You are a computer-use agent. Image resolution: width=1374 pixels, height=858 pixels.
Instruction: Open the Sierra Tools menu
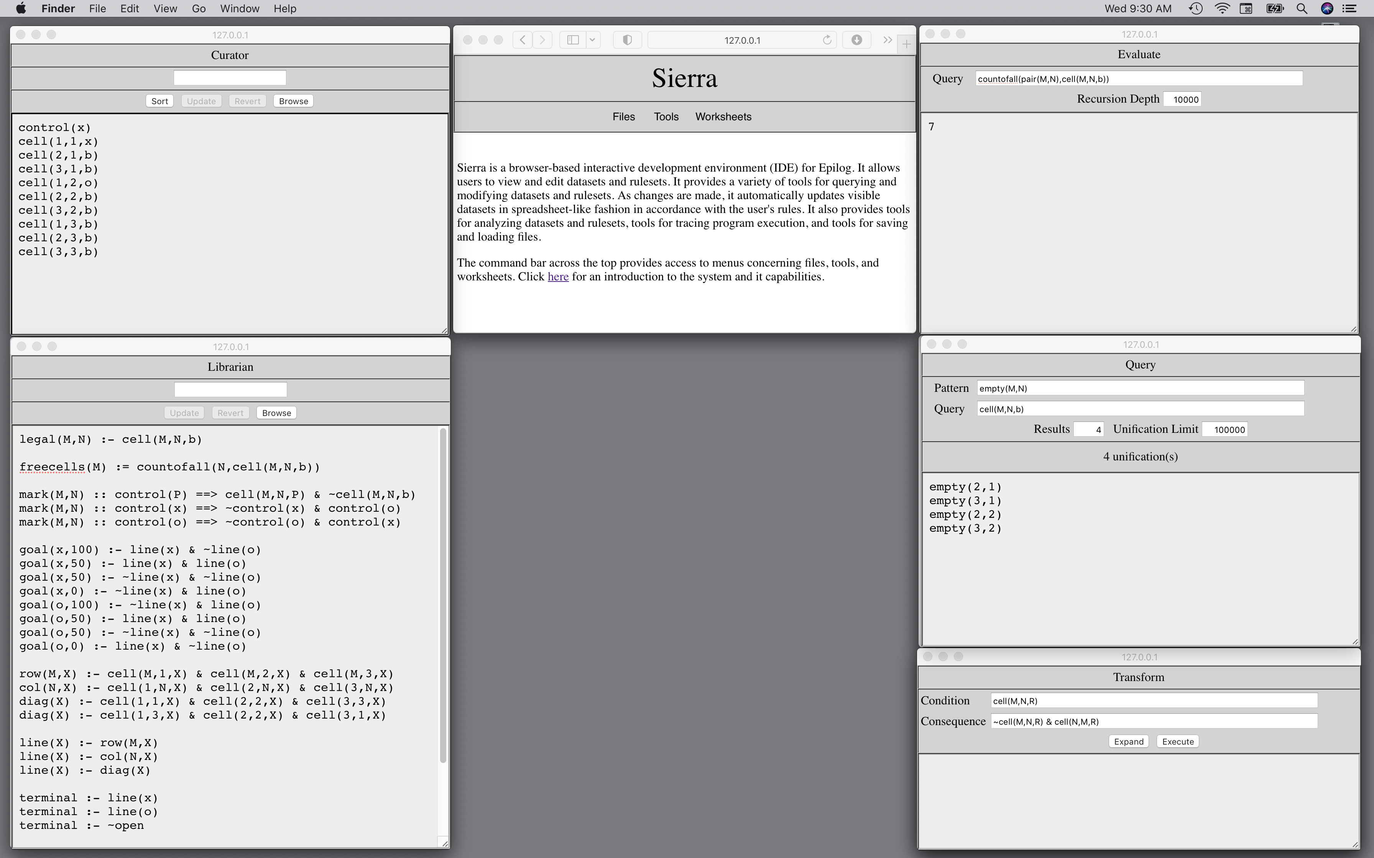coord(666,116)
